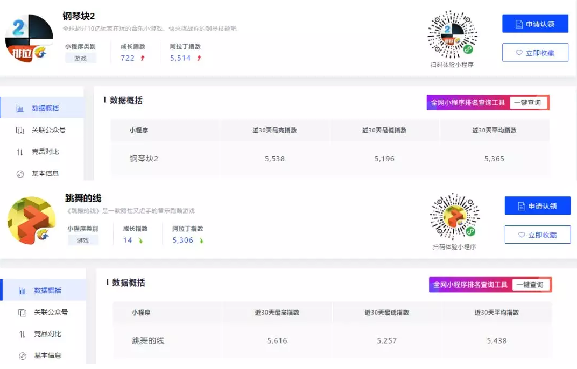Click 近30天平均指数 header in 跳舞的线 table
The height and width of the screenshot is (369, 577).
[x=497, y=313]
